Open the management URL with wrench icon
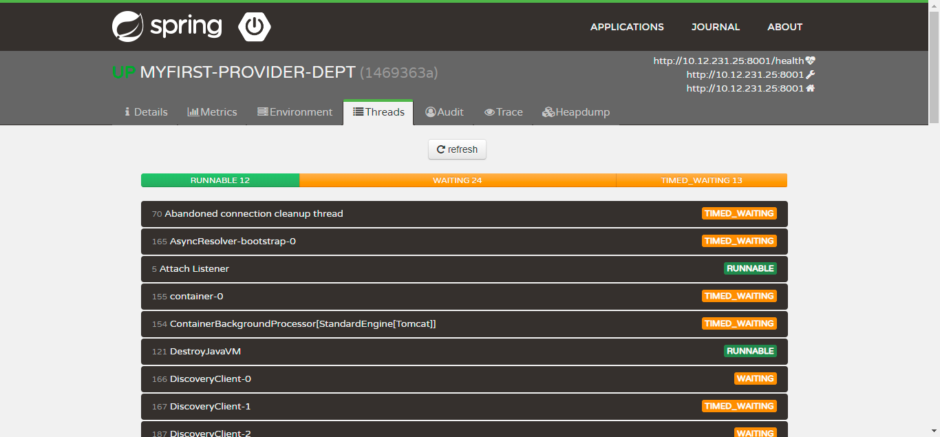This screenshot has width=940, height=437. click(x=751, y=74)
